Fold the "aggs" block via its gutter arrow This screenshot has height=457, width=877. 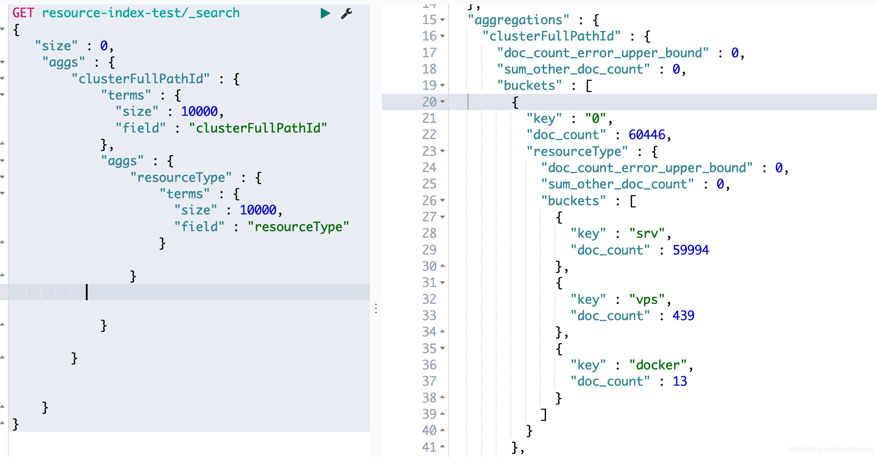tap(3, 63)
